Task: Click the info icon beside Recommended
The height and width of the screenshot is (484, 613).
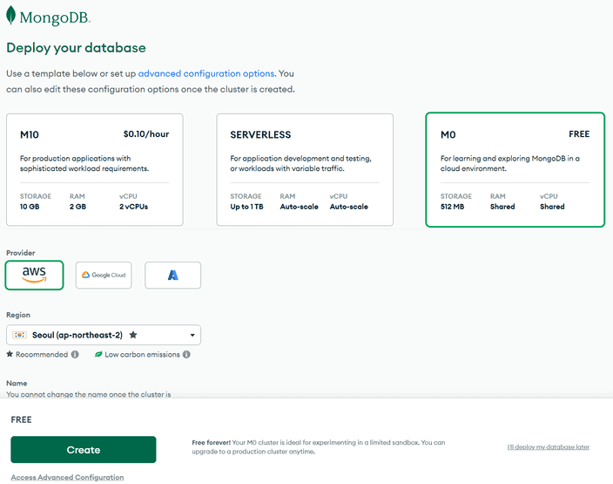Action: pyautogui.click(x=75, y=355)
